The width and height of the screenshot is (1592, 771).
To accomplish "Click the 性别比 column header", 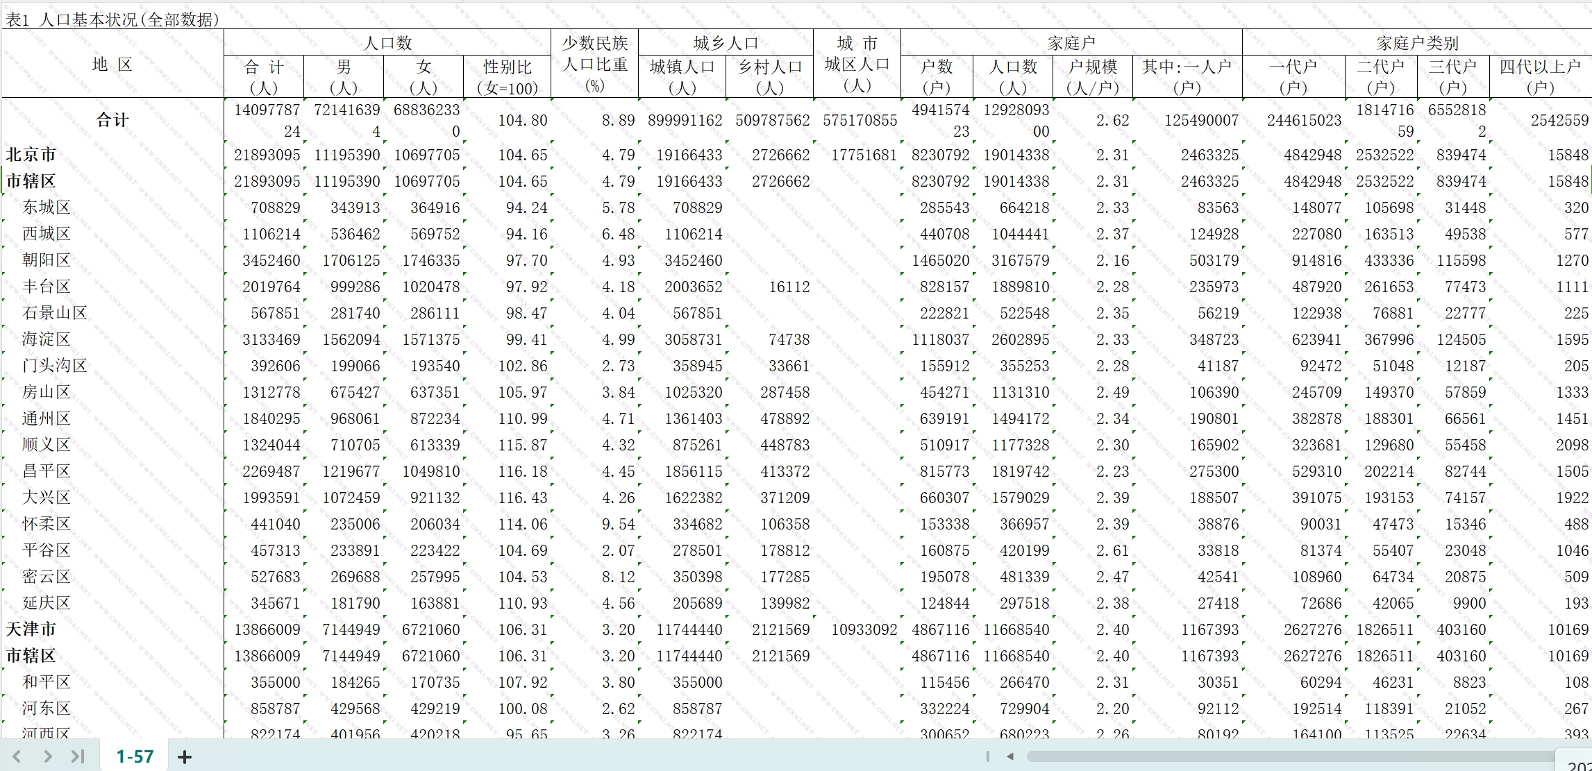I will [x=507, y=77].
